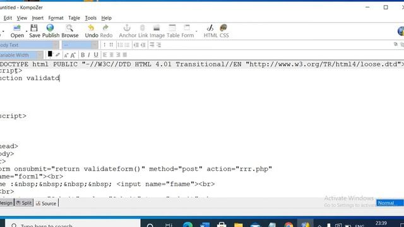Switch to the Design view tab
Viewport: 404px width, 227px height.
coord(6,203)
